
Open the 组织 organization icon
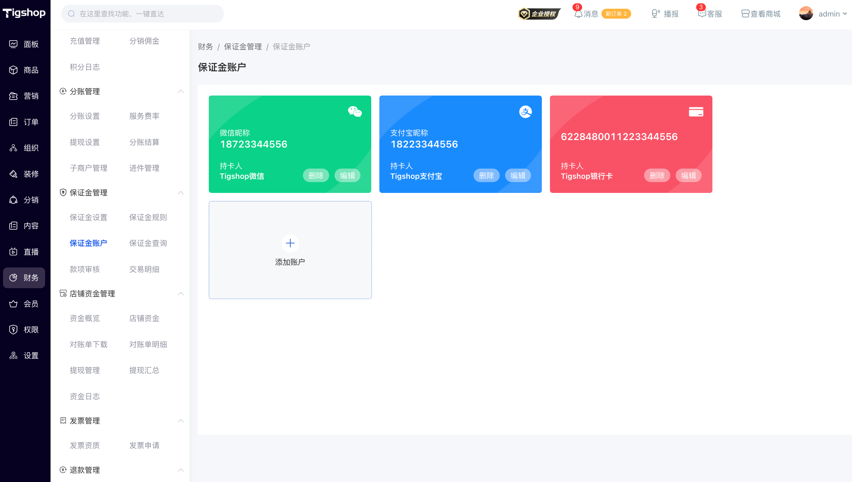pos(13,148)
